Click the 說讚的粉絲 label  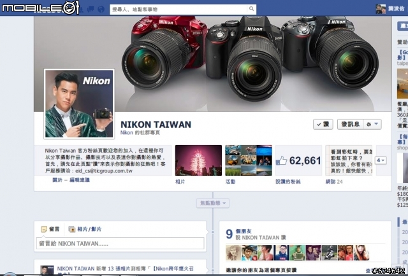tap(288, 182)
